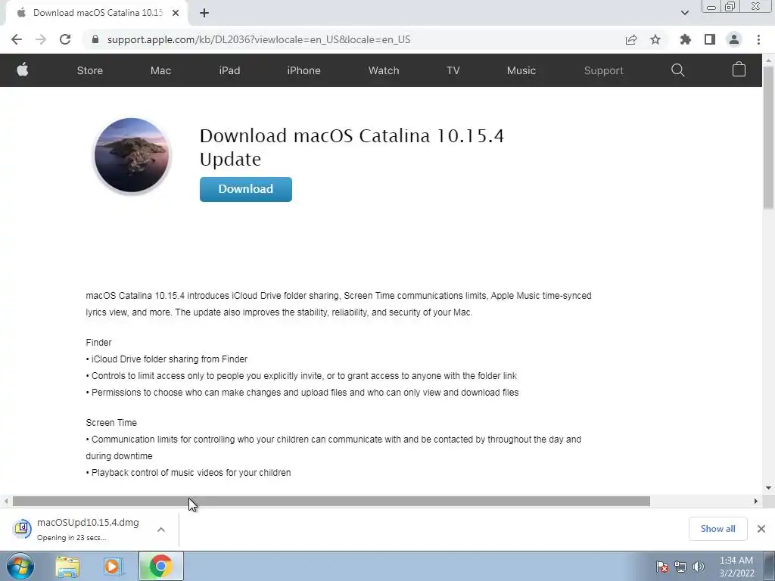Click the Screen Time section heading text

point(111,422)
